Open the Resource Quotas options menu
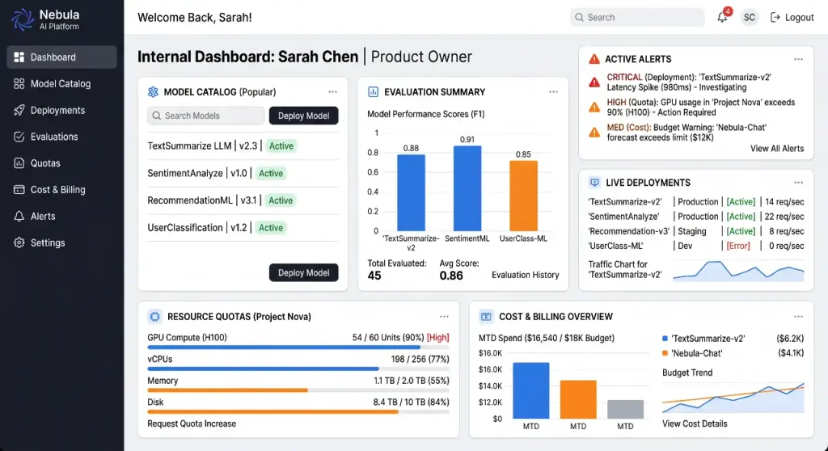Viewport: 828px width, 451px height. 444,316
